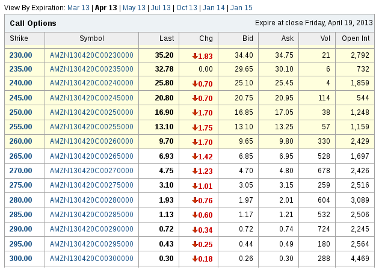This screenshot has height=270, width=379.
Task: Open AMZN130420C00280000 contract
Action: pos(91,200)
